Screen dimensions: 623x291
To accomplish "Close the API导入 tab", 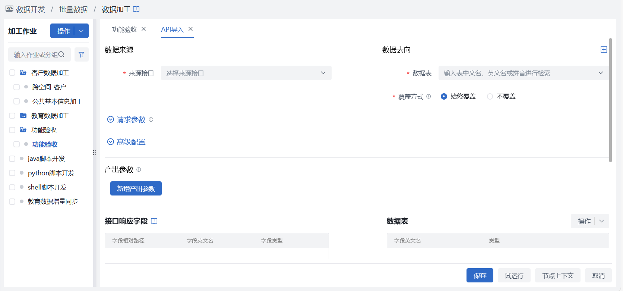I will click(x=190, y=29).
